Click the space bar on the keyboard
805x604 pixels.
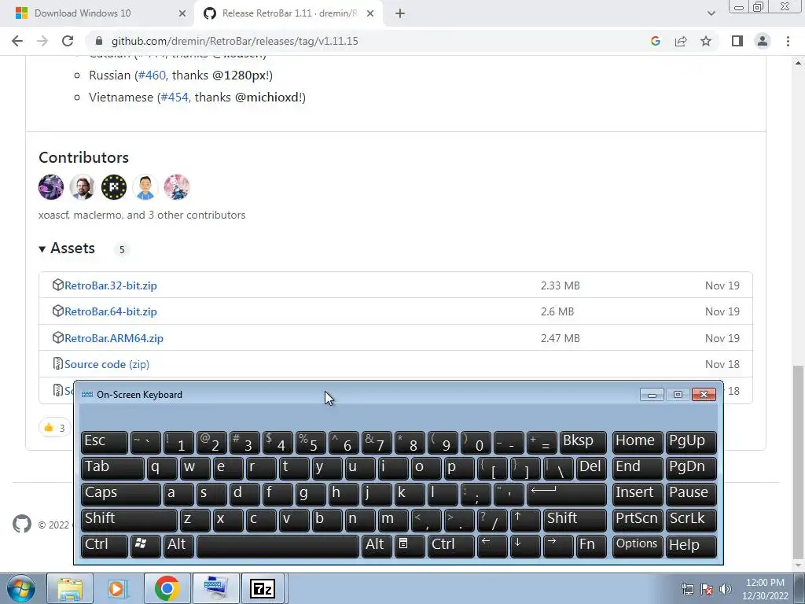click(x=278, y=546)
